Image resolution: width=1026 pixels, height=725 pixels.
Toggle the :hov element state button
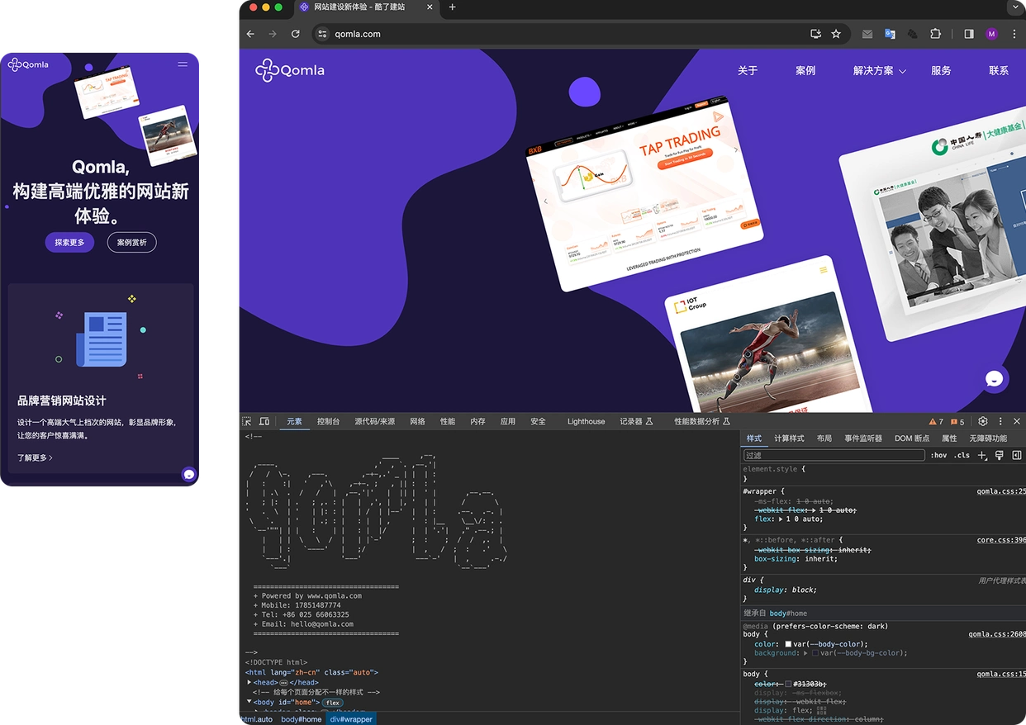(x=939, y=455)
